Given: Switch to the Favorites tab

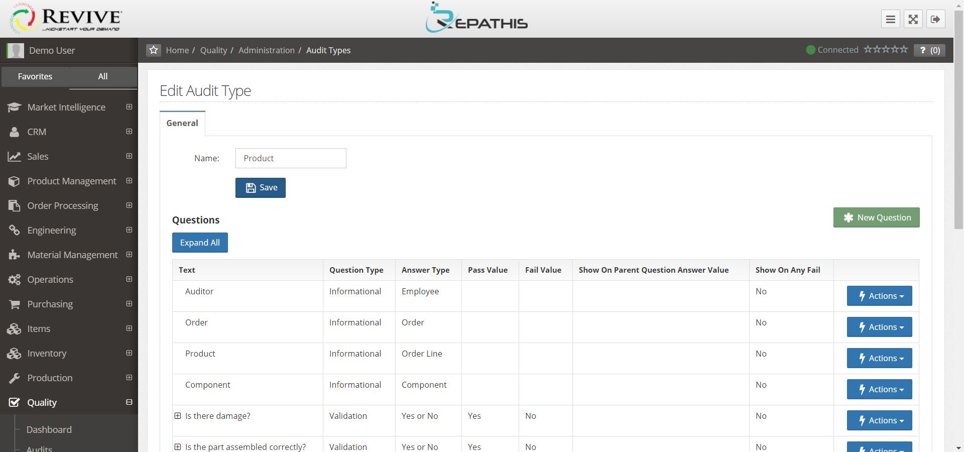Looking at the screenshot, I should click(35, 76).
